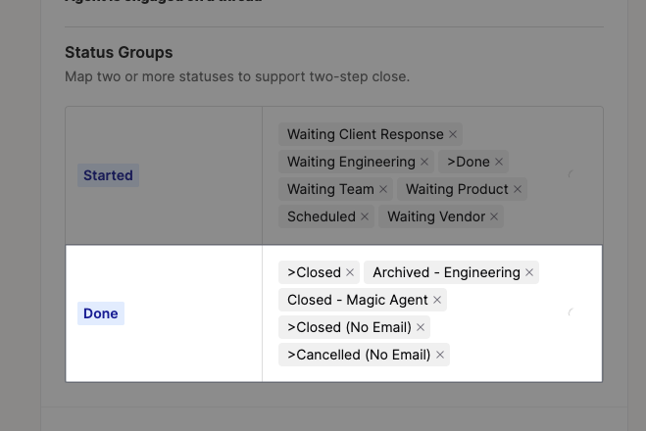Image resolution: width=646 pixels, height=431 pixels.
Task: Click the Started status group badge
Action: coord(108,175)
